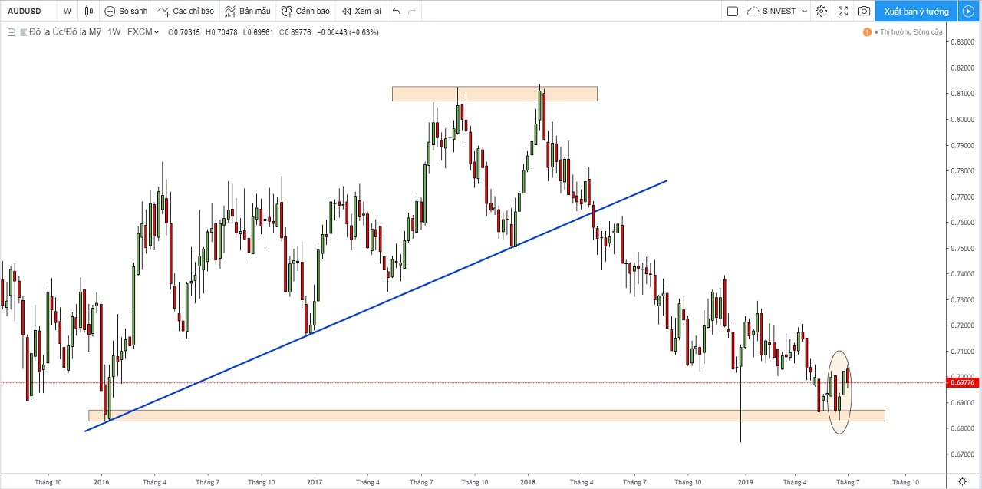
Task: Select the ellipse around recent candles
Action: coord(841,392)
